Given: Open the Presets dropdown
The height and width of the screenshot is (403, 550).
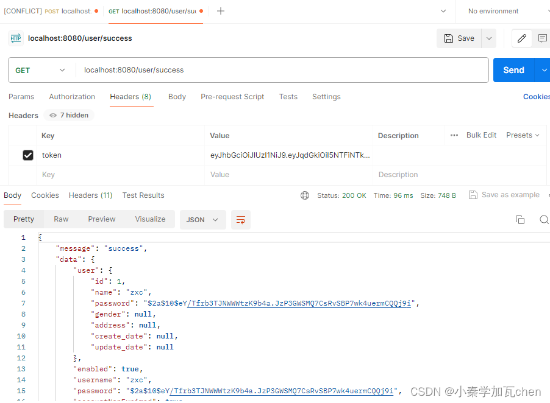Looking at the screenshot, I should coord(523,135).
